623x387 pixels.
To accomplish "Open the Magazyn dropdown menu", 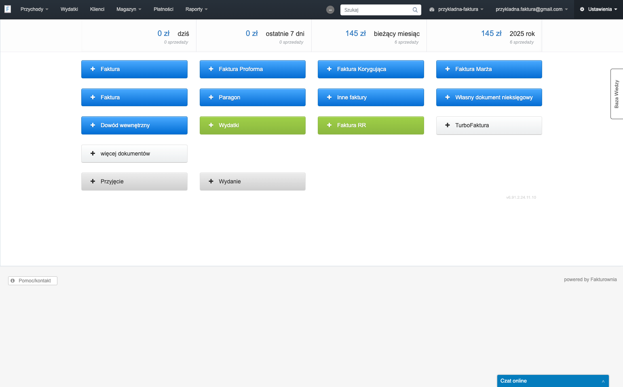I will tap(129, 9).
